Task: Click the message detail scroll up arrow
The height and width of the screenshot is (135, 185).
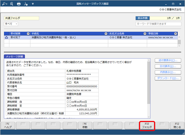Action: click(x=149, y=60)
